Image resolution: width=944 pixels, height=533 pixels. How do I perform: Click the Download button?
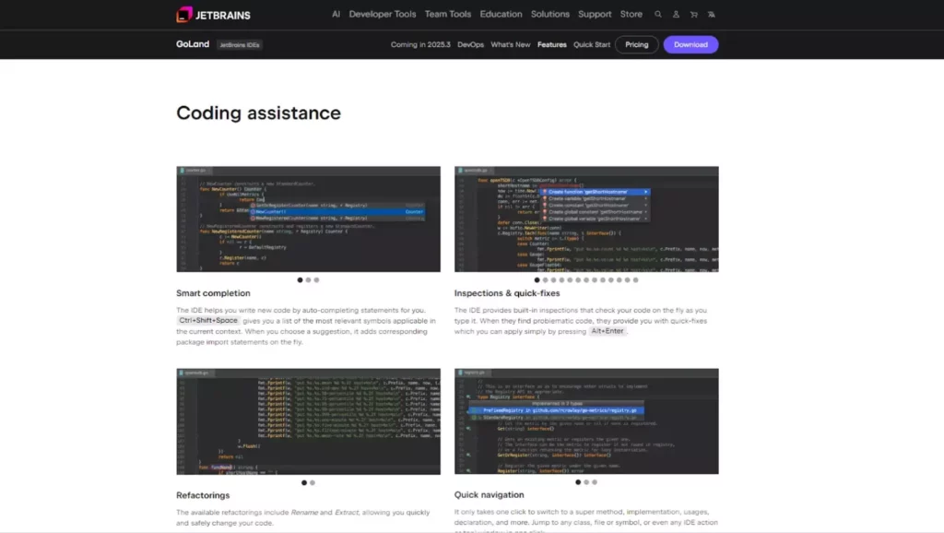pyautogui.click(x=690, y=44)
